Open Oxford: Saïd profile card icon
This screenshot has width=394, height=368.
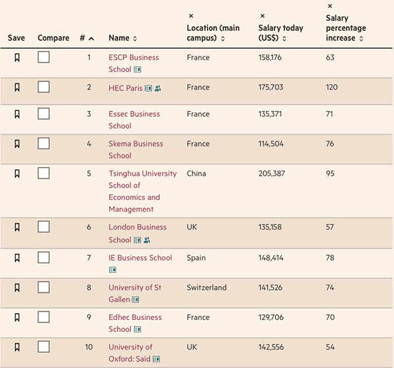[156, 359]
